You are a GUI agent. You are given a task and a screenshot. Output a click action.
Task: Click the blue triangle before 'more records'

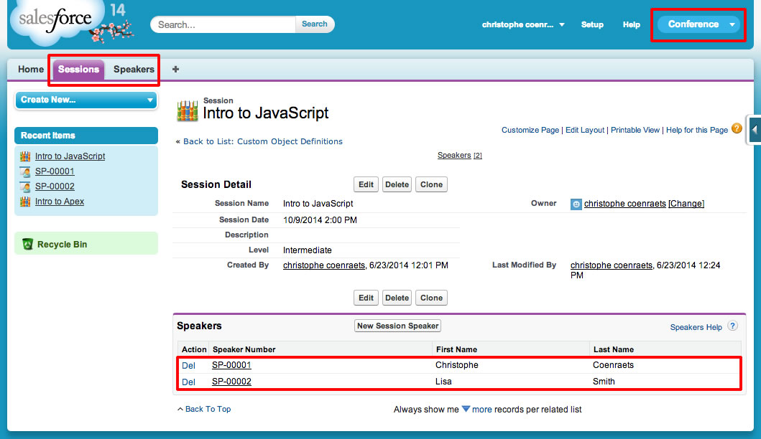pyautogui.click(x=466, y=409)
